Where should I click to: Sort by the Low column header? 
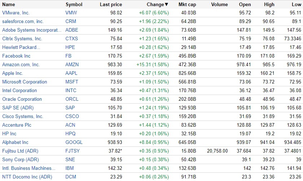pyautogui.click(x=296, y=5)
